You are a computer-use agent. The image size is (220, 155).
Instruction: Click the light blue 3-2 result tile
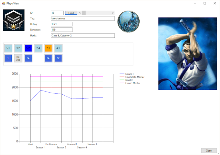tap(18, 48)
